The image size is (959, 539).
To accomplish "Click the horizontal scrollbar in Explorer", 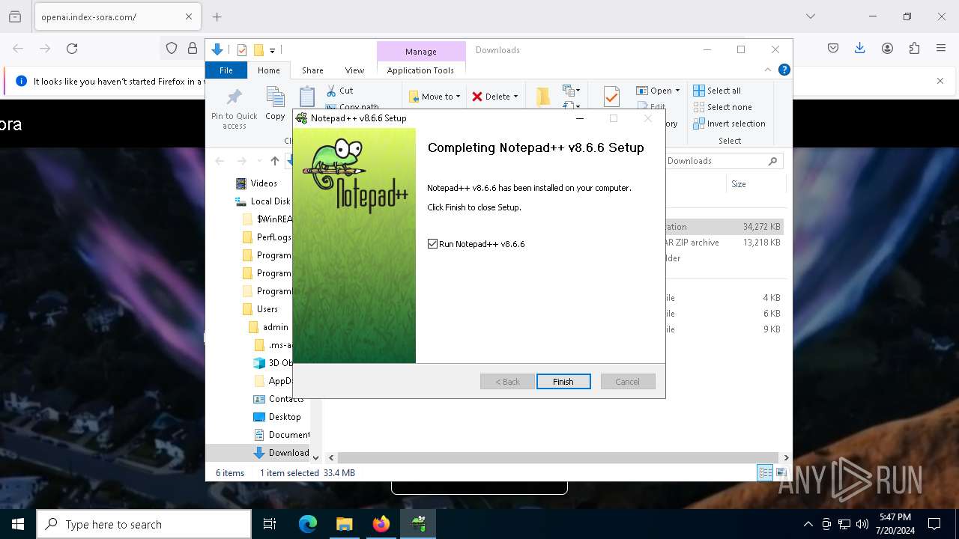I will point(558,457).
